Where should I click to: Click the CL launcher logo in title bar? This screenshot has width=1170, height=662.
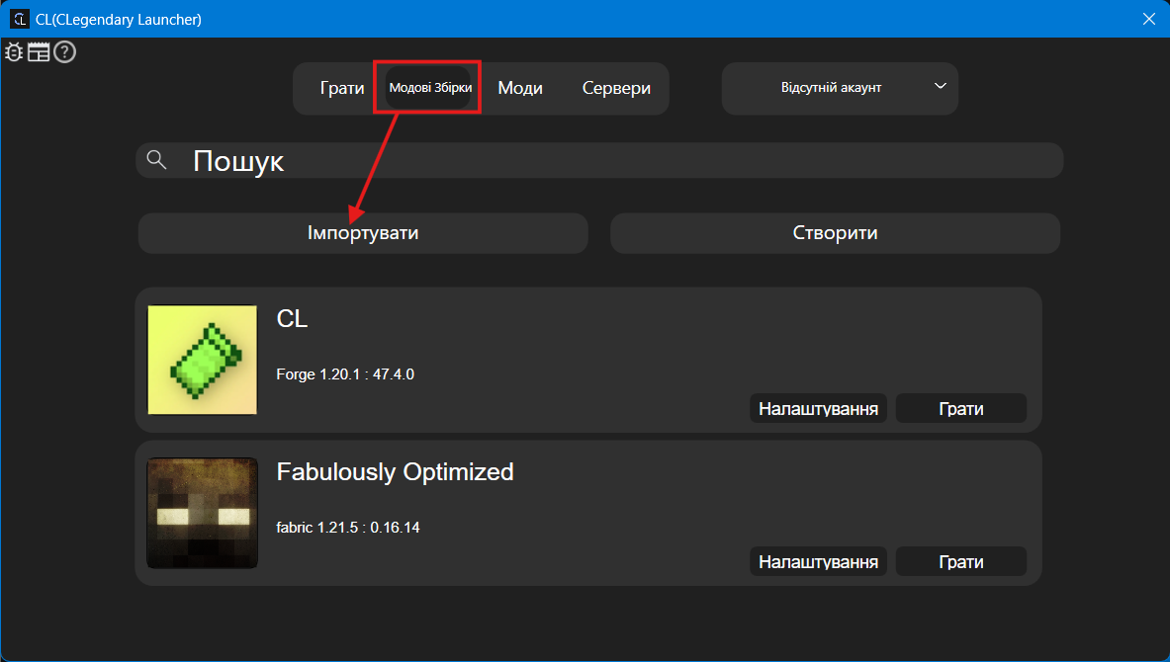[x=19, y=19]
